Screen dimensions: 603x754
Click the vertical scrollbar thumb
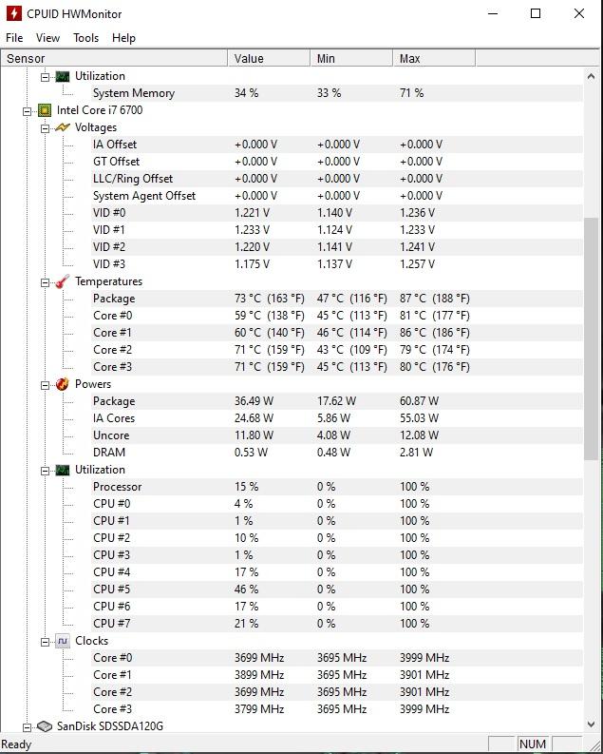(x=591, y=338)
